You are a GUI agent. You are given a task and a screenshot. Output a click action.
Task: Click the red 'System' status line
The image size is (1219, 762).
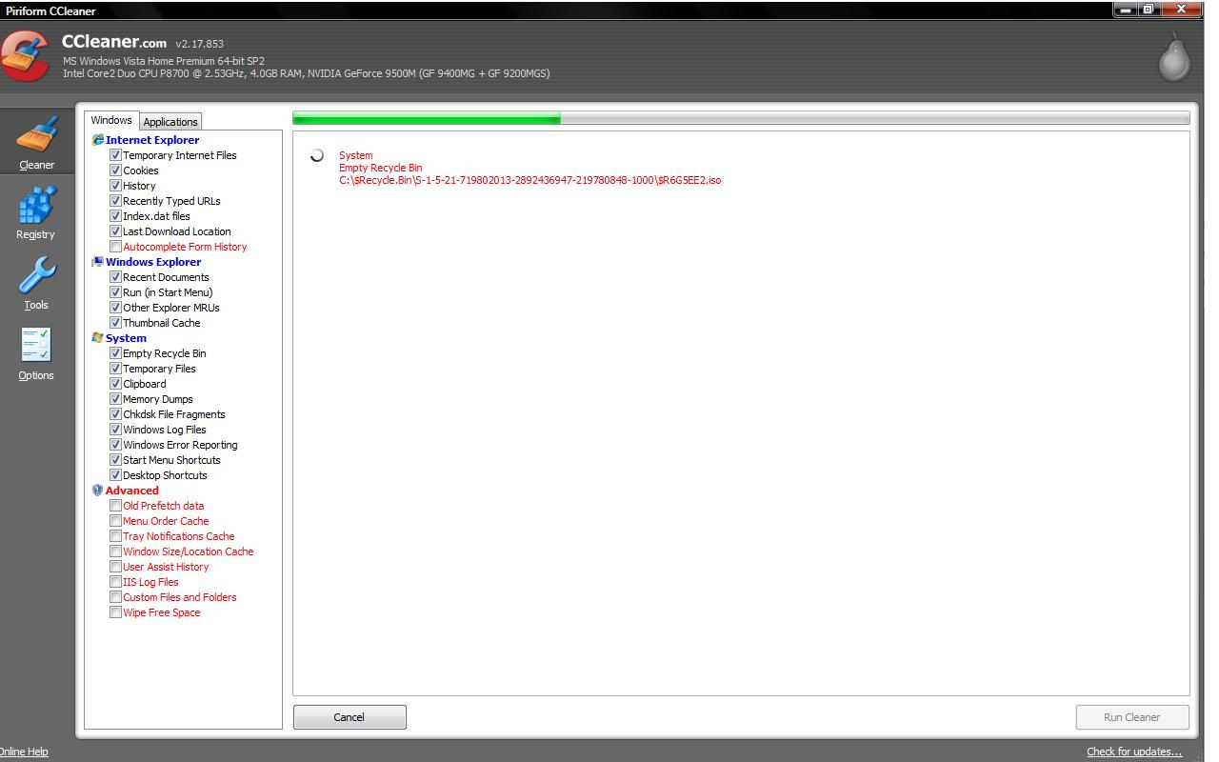pyautogui.click(x=355, y=155)
